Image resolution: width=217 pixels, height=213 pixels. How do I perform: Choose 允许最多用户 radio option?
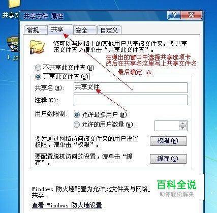point(77,115)
